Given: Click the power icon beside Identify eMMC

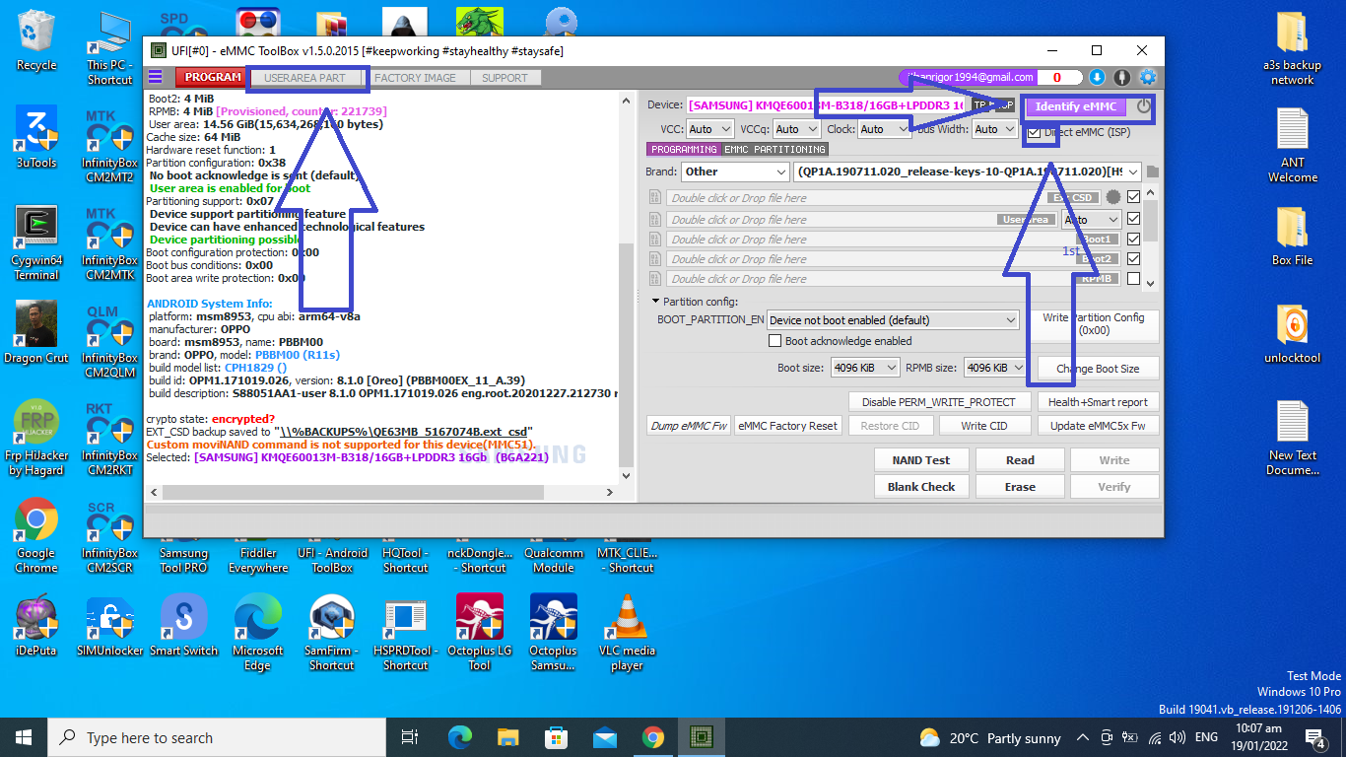Looking at the screenshot, I should point(1143,105).
